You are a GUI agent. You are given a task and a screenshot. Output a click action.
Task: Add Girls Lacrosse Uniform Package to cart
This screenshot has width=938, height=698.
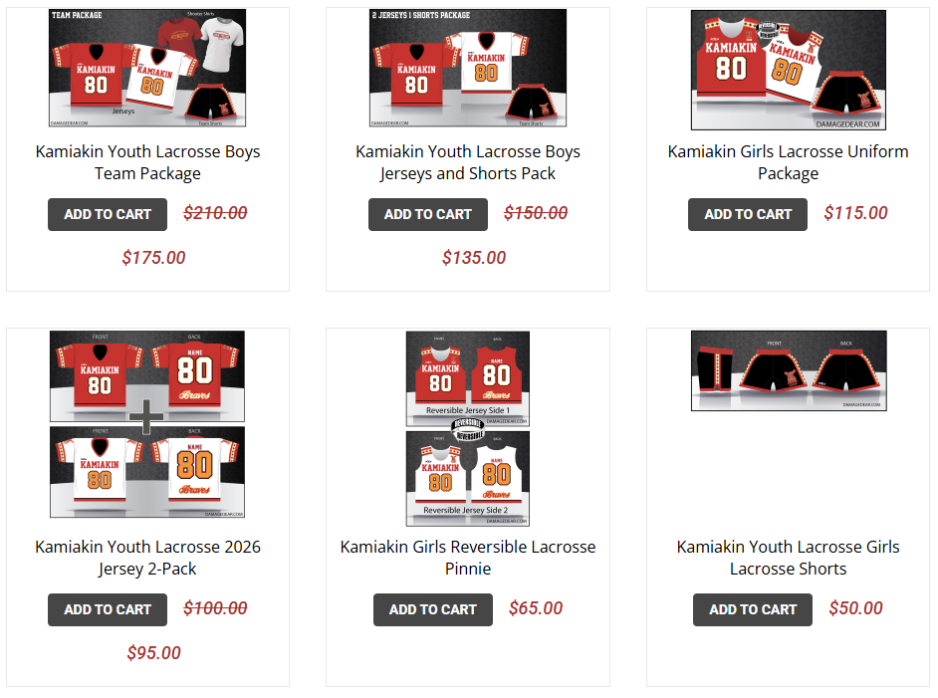(748, 214)
